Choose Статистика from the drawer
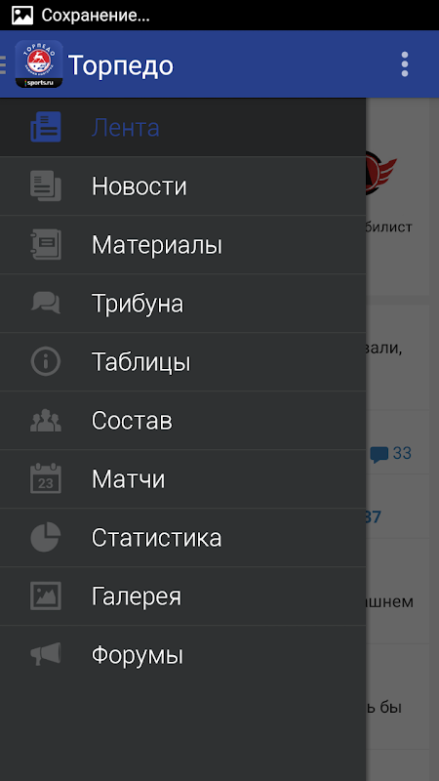Image resolution: width=439 pixels, height=781 pixels. click(x=182, y=538)
